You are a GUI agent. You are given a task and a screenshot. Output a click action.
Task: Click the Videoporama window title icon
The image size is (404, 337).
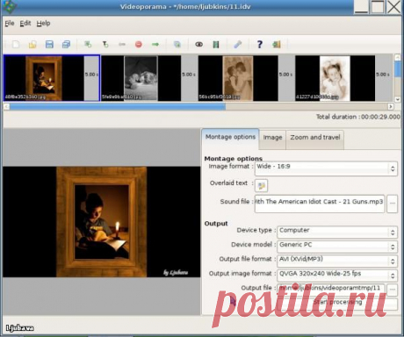[9, 6]
